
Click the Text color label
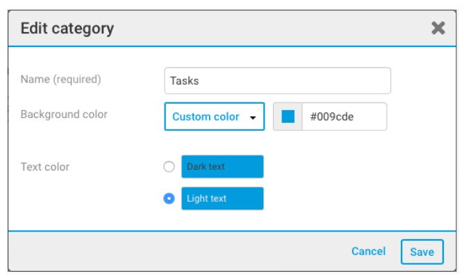pos(44,166)
